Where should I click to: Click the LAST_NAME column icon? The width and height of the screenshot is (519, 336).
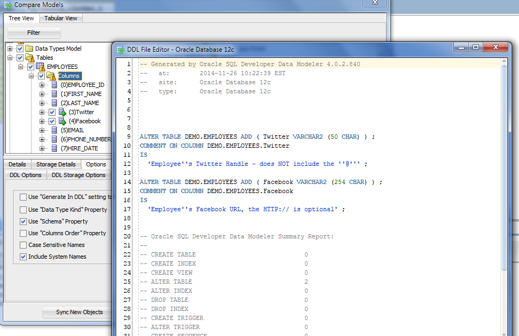[54, 103]
